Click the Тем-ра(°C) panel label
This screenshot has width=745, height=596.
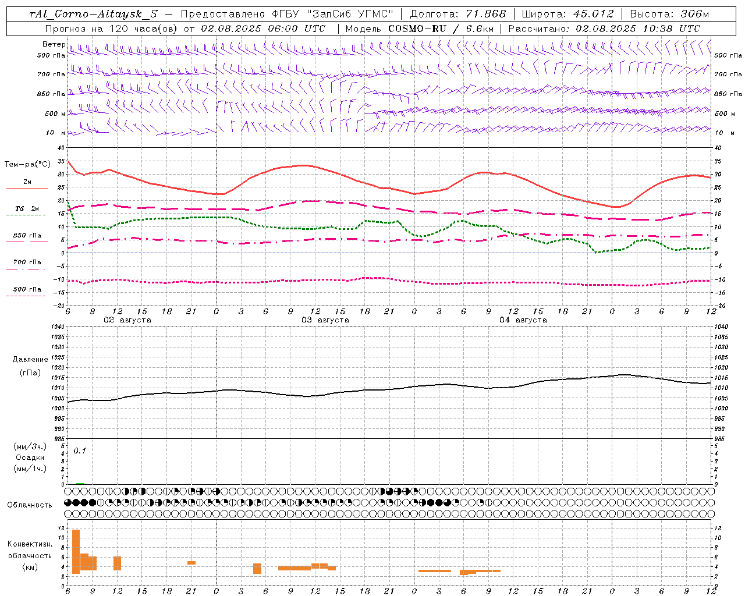tap(27, 165)
